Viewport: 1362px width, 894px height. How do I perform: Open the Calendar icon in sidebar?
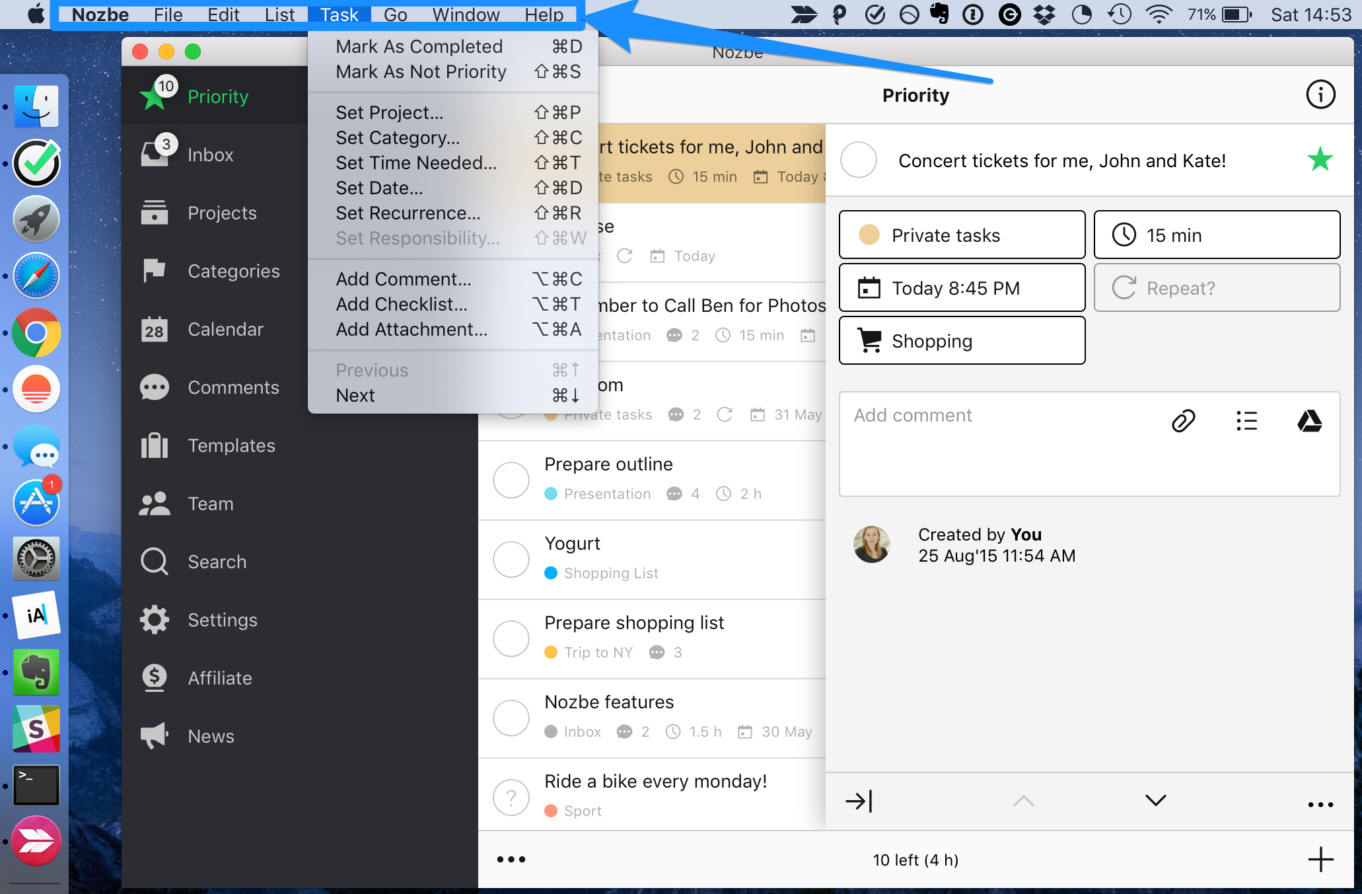[x=155, y=328]
